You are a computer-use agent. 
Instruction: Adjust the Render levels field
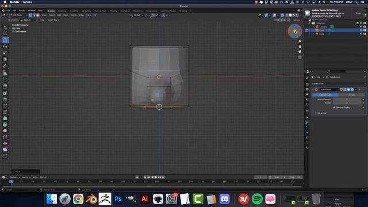pyautogui.click(x=347, y=103)
